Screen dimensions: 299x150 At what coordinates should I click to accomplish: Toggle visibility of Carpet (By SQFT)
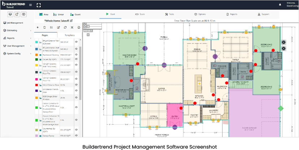[76, 59]
